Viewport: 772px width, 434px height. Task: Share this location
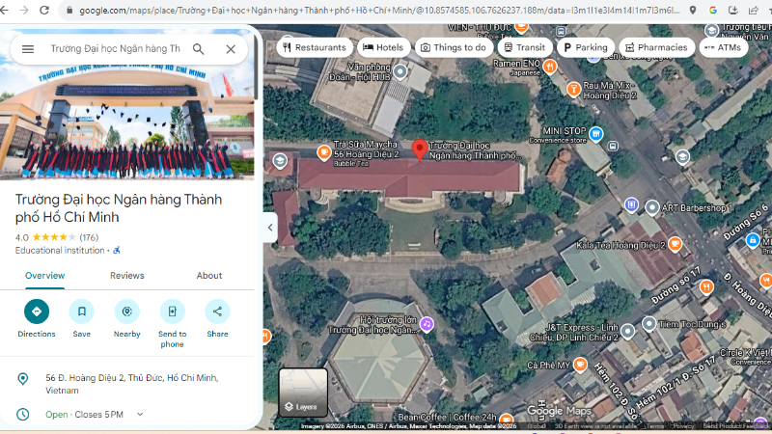click(x=217, y=312)
